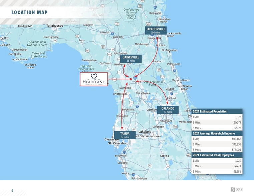
Task: Click the route 64 highway shield
Action: pyautogui.click(x=102, y=6)
